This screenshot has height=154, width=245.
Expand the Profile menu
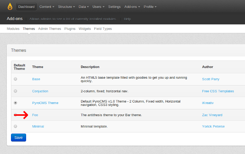click(150, 7)
